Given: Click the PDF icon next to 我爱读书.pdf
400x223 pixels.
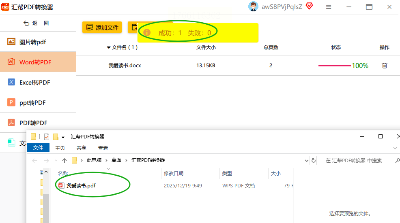Looking at the screenshot, I should click(x=61, y=185).
